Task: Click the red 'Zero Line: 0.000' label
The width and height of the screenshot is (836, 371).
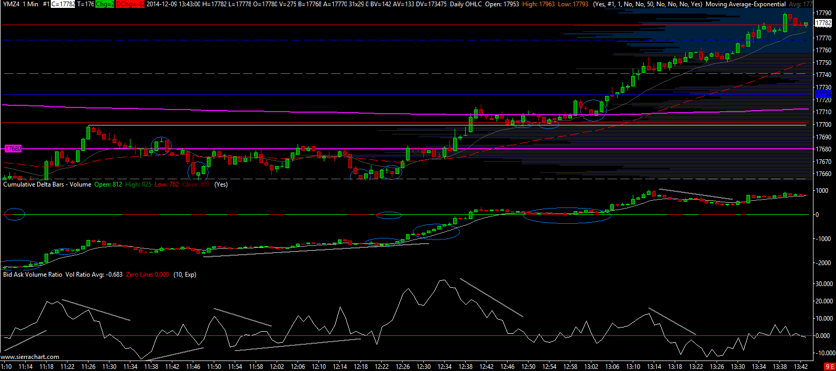Action: coord(148,275)
